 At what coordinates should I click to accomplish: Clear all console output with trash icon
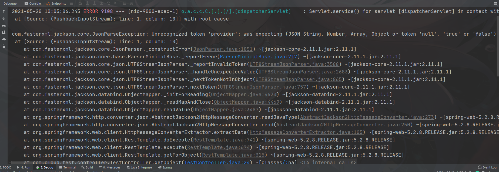tap(4, 46)
